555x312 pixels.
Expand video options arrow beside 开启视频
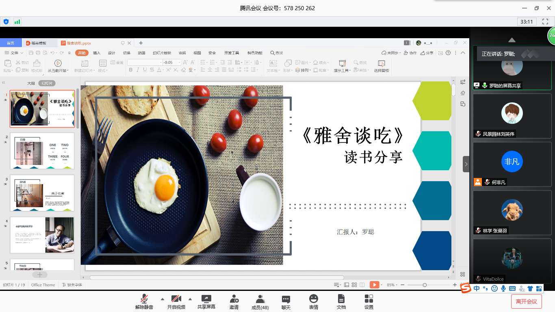click(190, 299)
